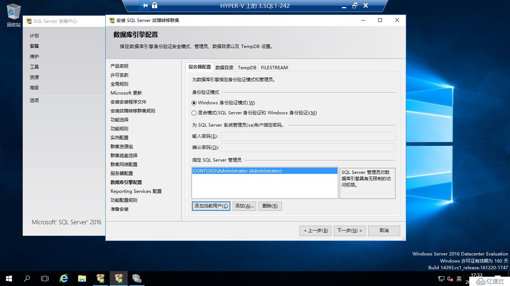Viewport: 510px width, 286px height.
Task: Click 安装故障转移群集规则 step
Action: pos(133,111)
